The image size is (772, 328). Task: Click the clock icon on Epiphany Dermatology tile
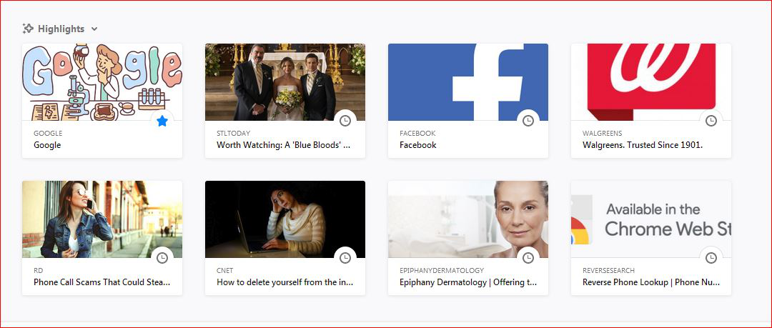click(528, 257)
